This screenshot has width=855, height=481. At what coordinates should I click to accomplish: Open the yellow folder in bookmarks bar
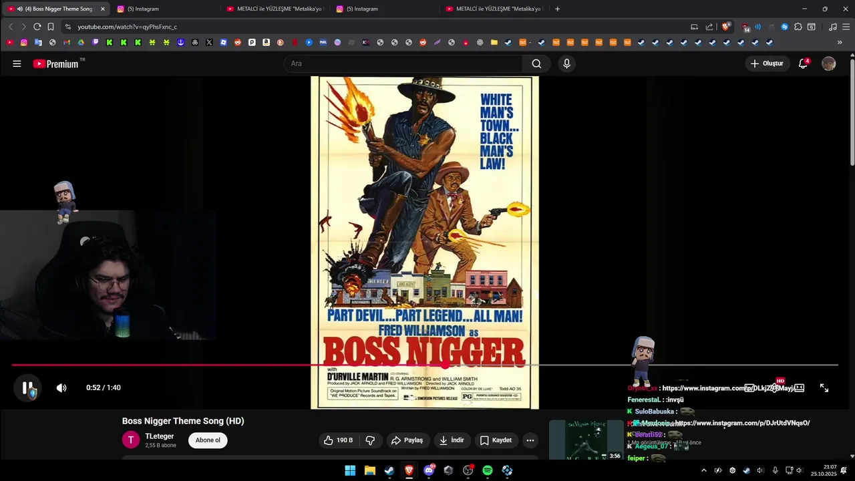pos(494,42)
